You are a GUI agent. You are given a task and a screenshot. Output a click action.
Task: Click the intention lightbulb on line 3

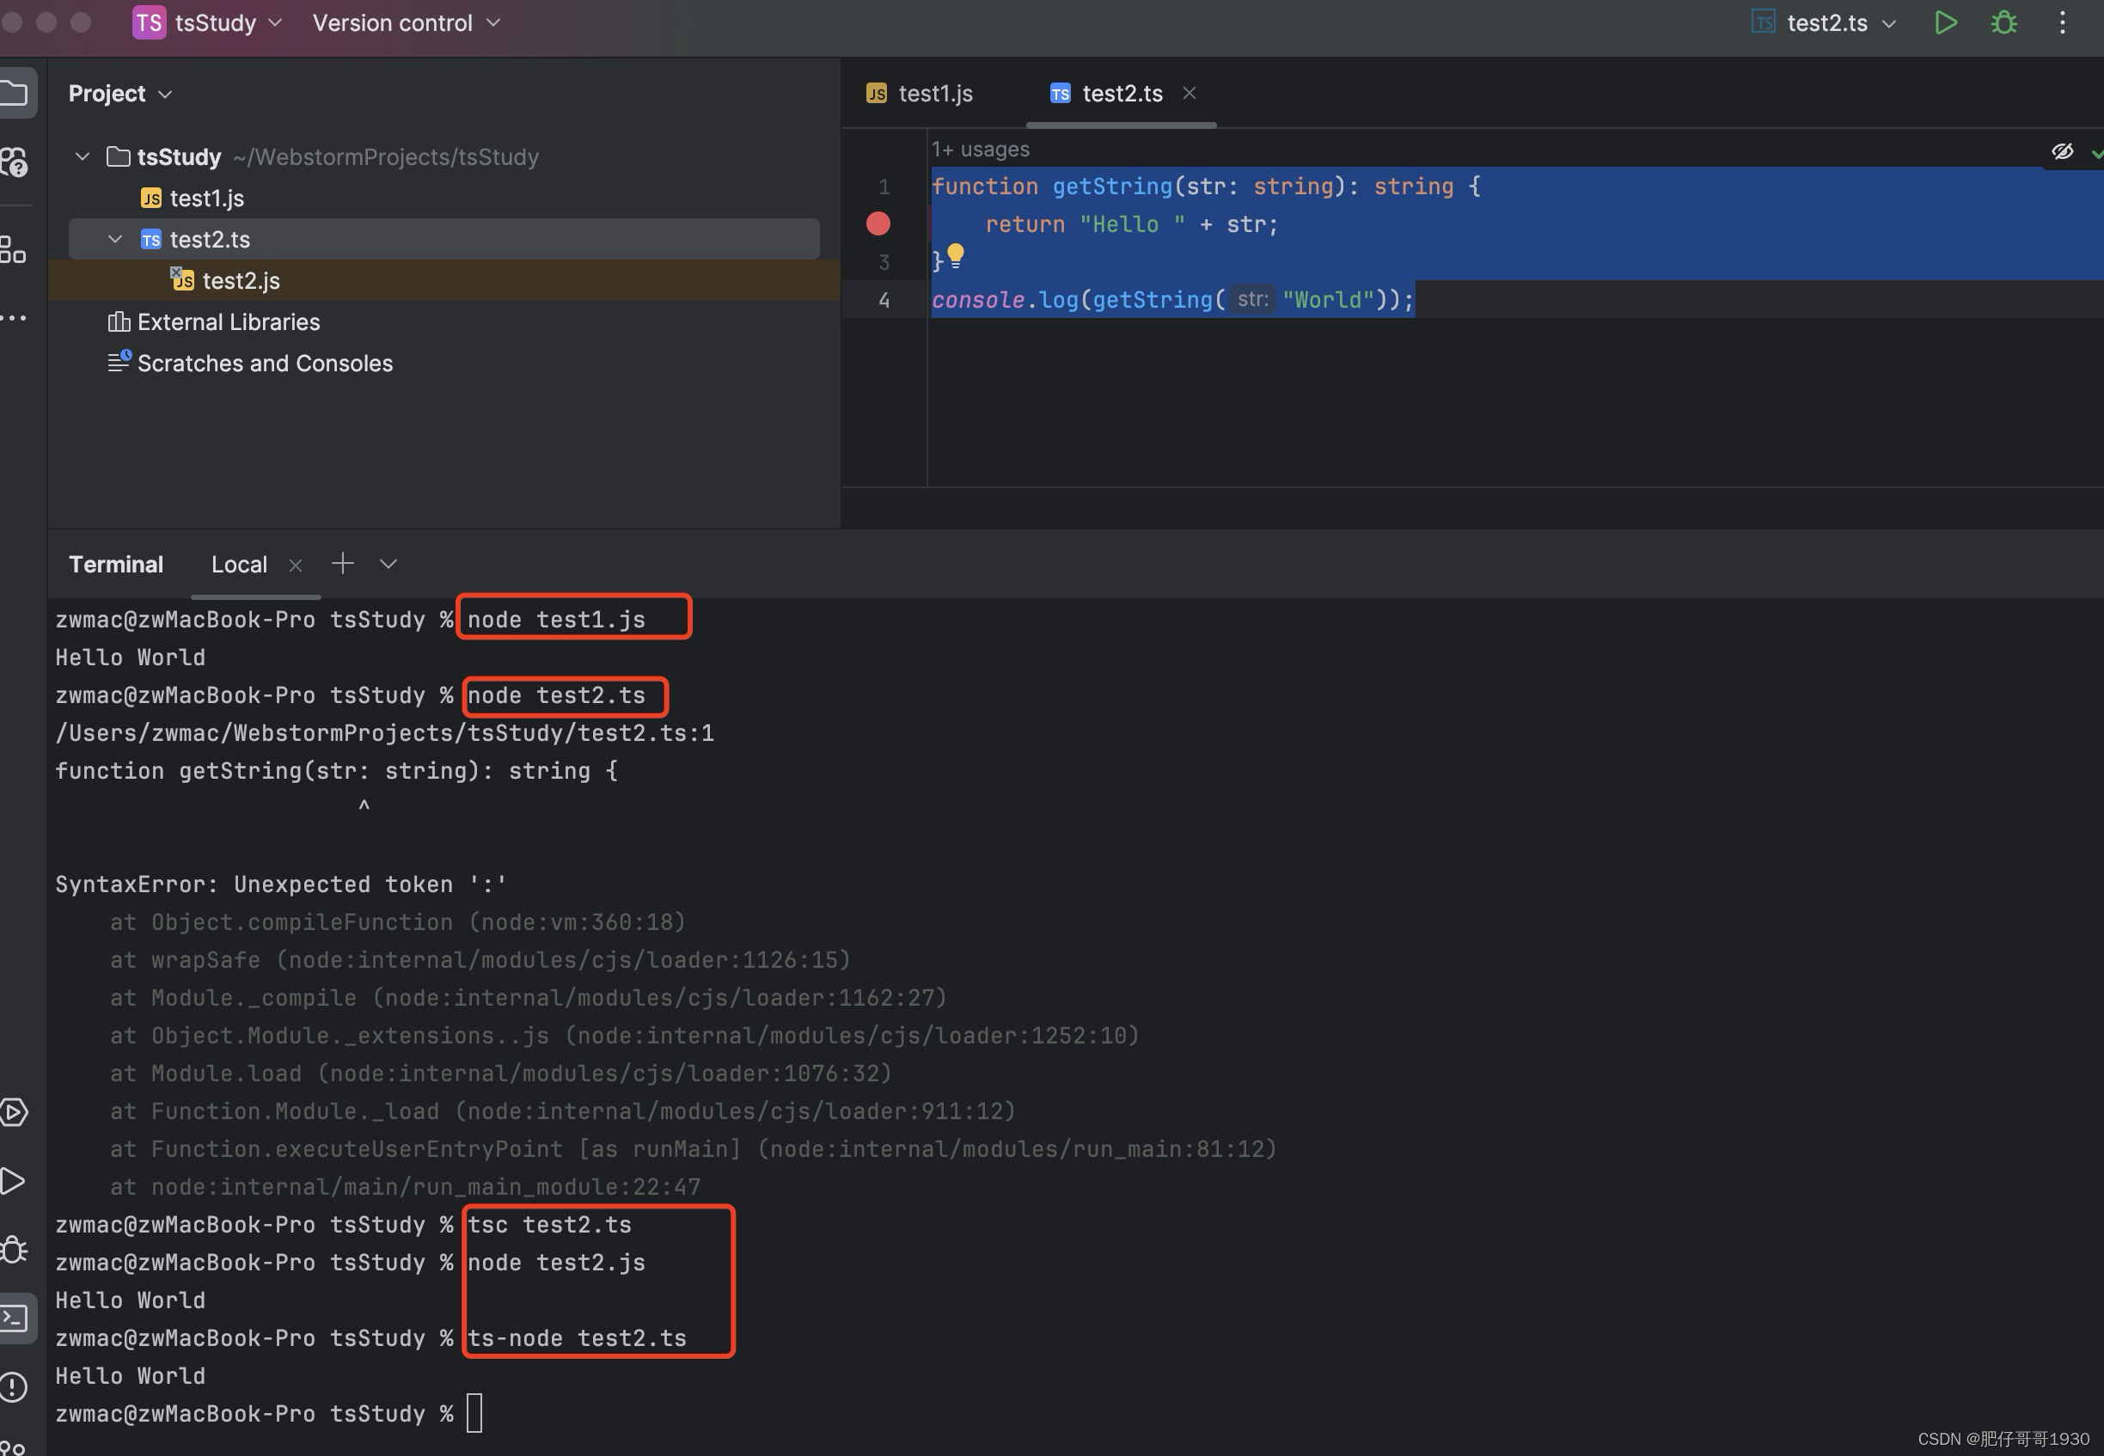(x=955, y=256)
